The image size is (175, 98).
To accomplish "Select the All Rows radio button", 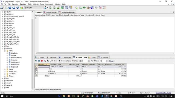I will 51,61.
